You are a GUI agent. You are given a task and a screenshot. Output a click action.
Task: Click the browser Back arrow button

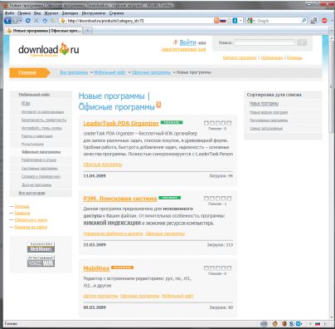pyautogui.click(x=7, y=21)
